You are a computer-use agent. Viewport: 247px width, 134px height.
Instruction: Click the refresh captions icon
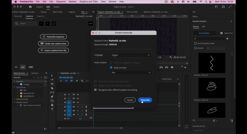54,24
